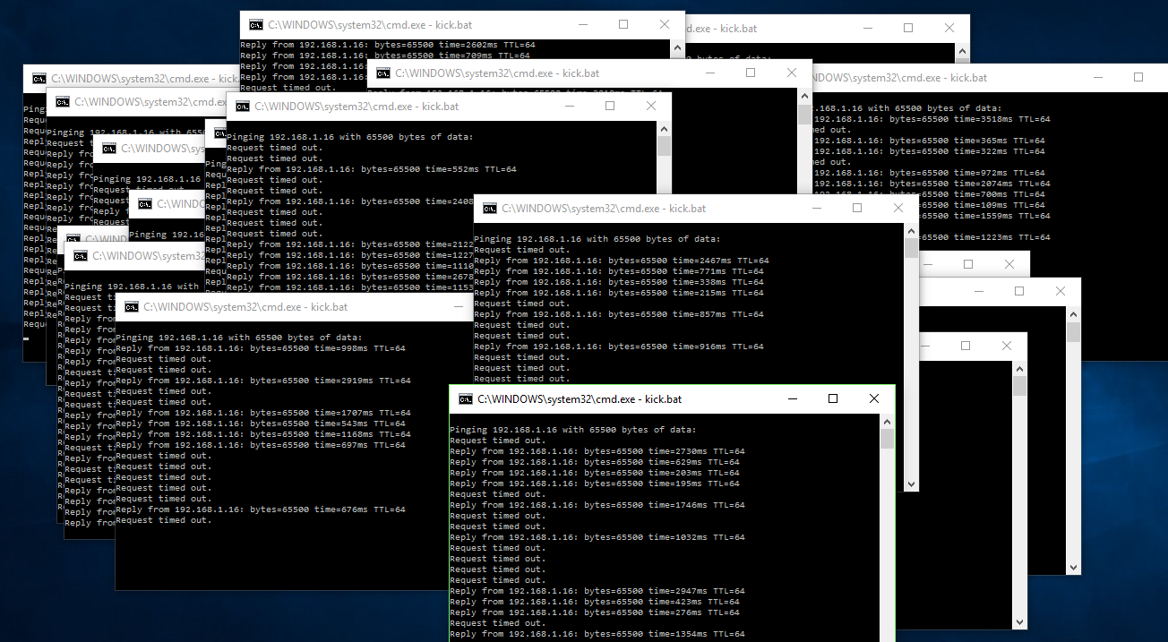Select 'time=1746ms' reply line
The image size is (1168, 642).
click(x=597, y=505)
